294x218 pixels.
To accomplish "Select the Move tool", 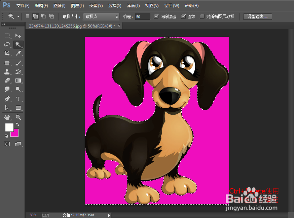I will click(x=18, y=36).
